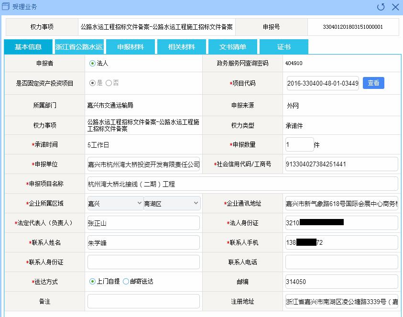Screen dimensions: 403x317
Task: Select the 浙江省公路水运 tab
Action: click(x=79, y=47)
